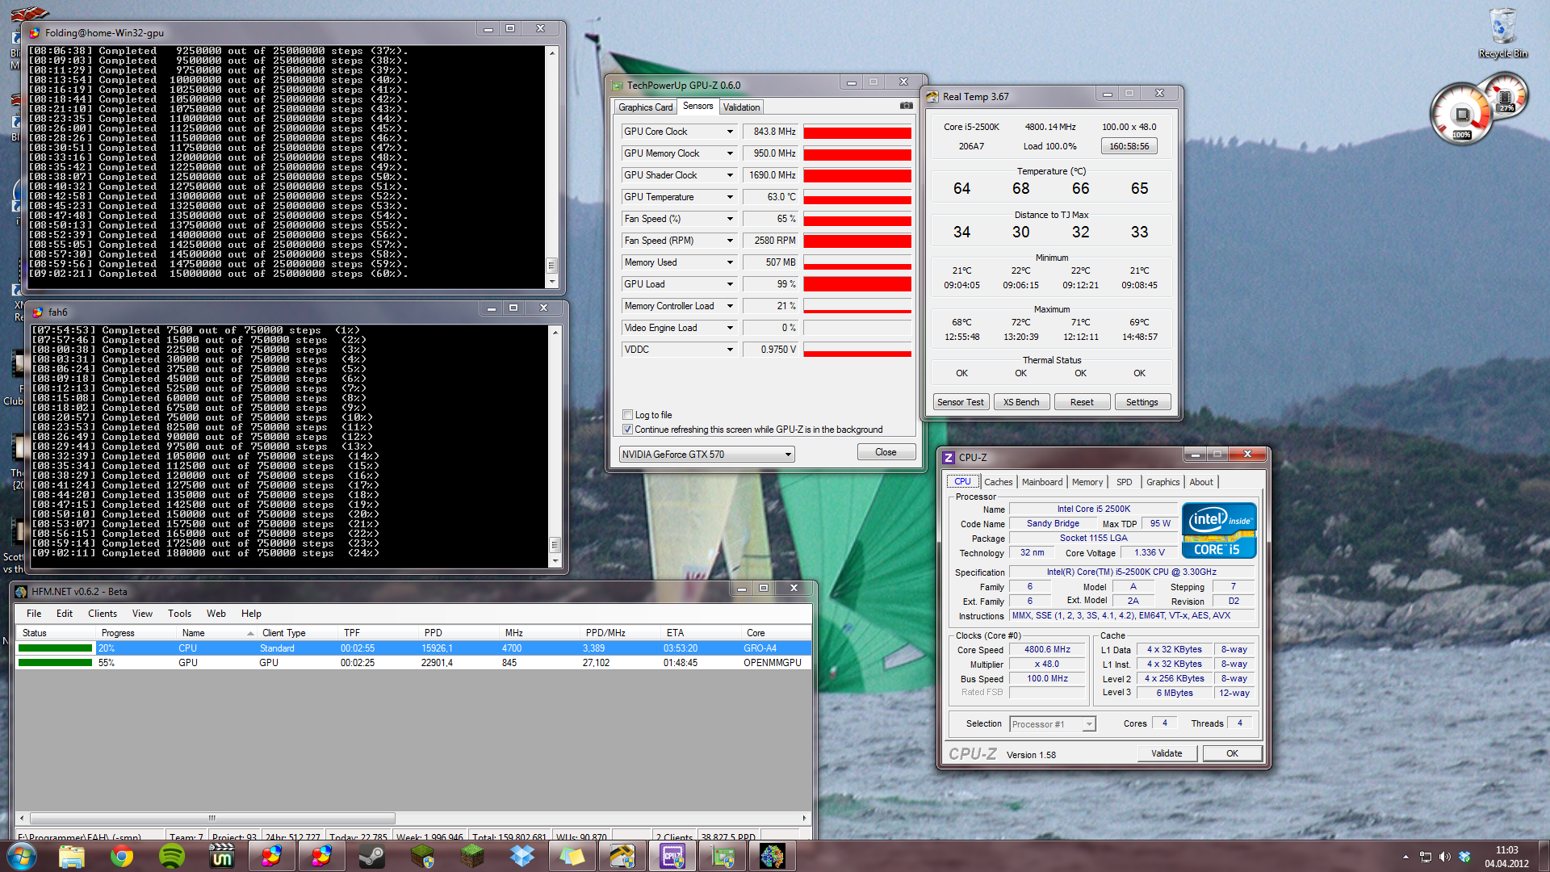This screenshot has width=1550, height=872.
Task: Select the CPU client row in HFM.NET
Action: 413,648
